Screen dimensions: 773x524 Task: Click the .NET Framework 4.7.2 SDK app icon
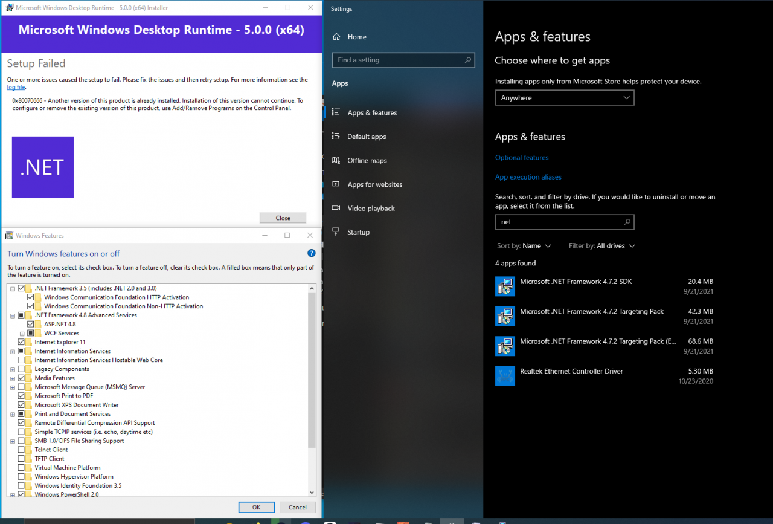click(505, 286)
